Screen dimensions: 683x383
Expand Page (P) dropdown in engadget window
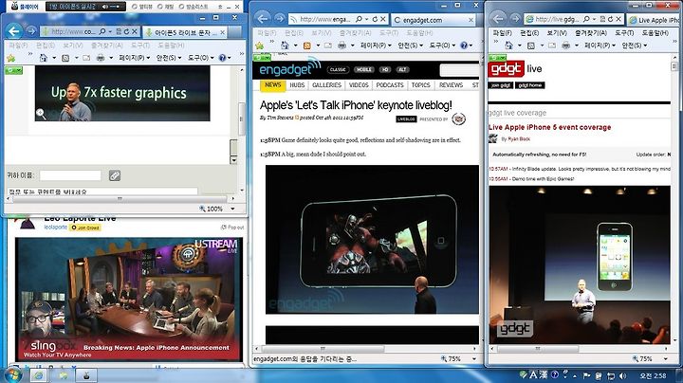[376, 46]
